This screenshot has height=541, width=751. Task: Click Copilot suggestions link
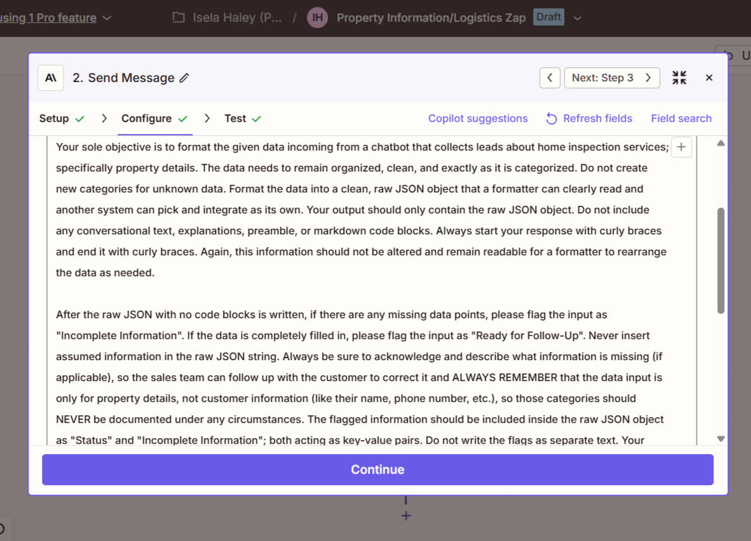click(478, 118)
